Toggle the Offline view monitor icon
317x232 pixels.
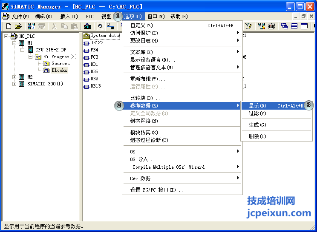[x=100, y=26]
